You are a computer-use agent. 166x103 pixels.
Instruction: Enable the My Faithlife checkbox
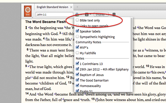coord(77,53)
